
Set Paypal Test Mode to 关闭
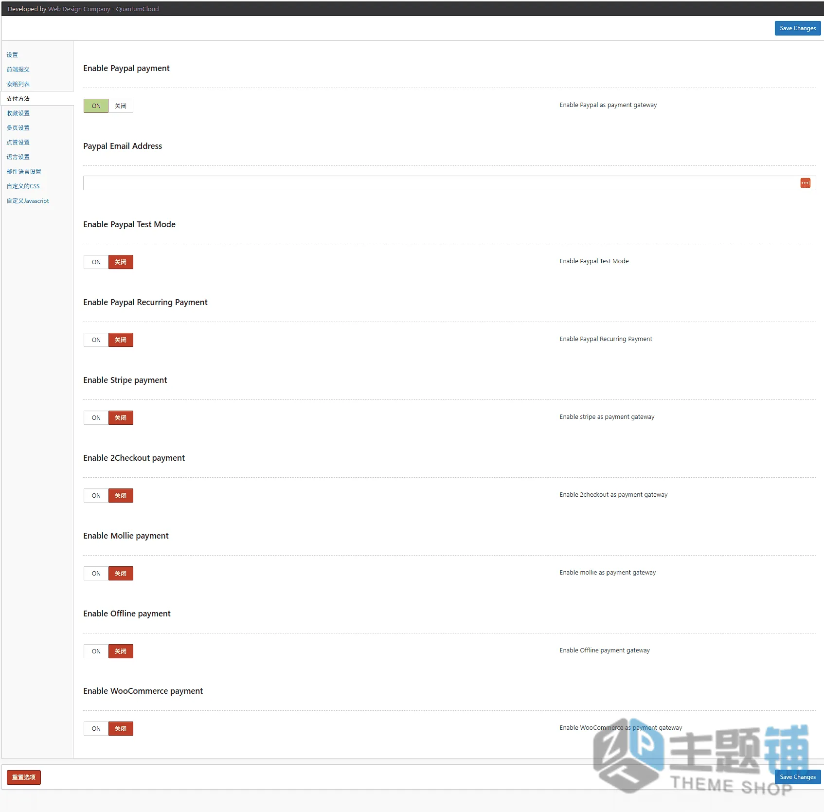tap(121, 262)
